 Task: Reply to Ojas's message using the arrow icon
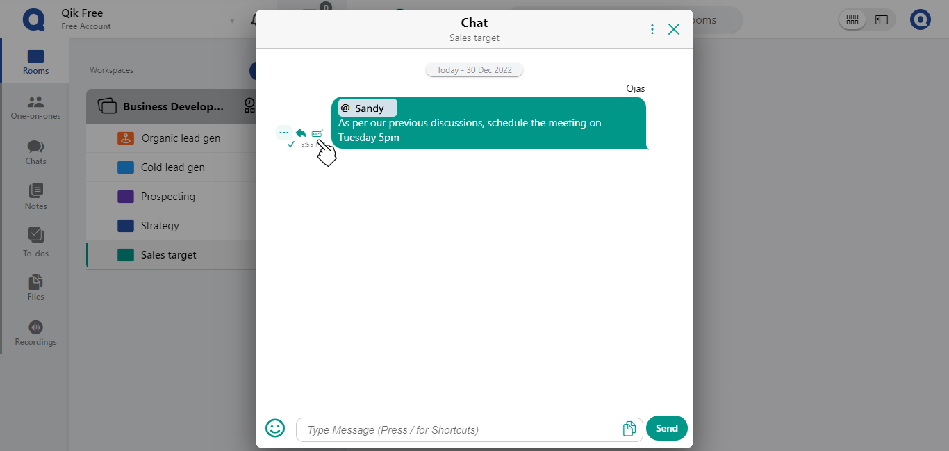(301, 133)
